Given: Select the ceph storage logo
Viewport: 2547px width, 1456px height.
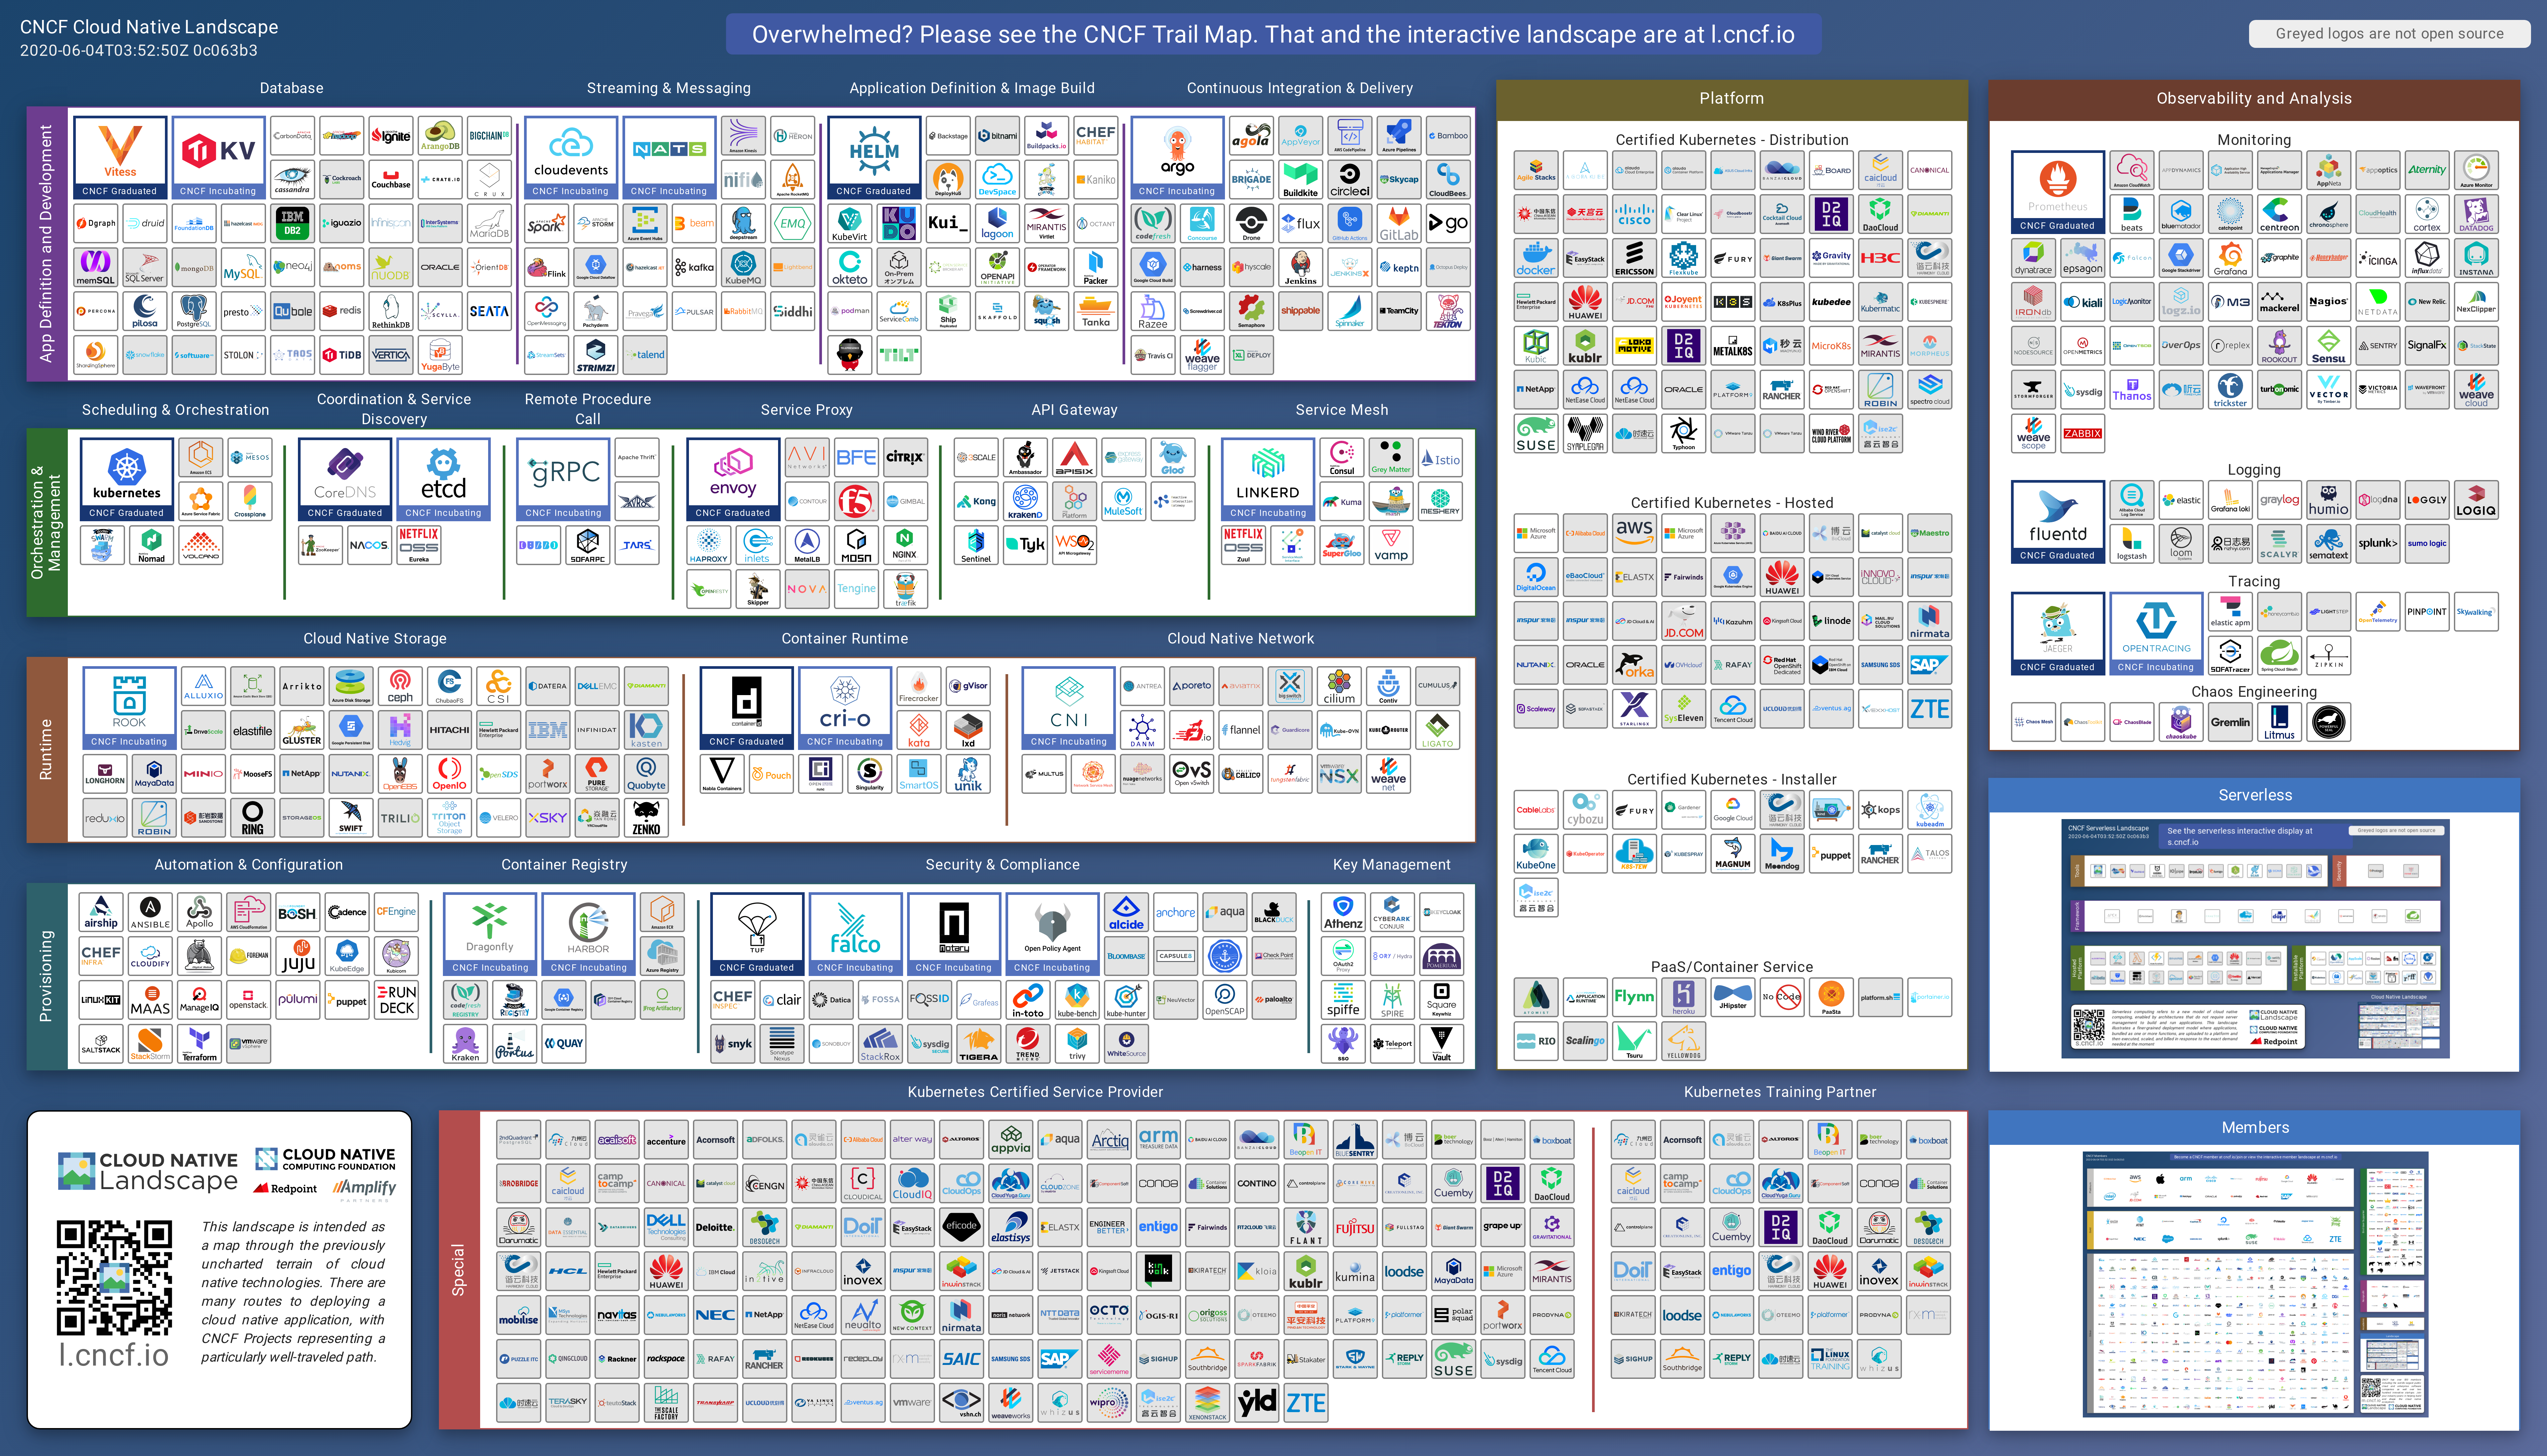Looking at the screenshot, I should click(x=400, y=686).
